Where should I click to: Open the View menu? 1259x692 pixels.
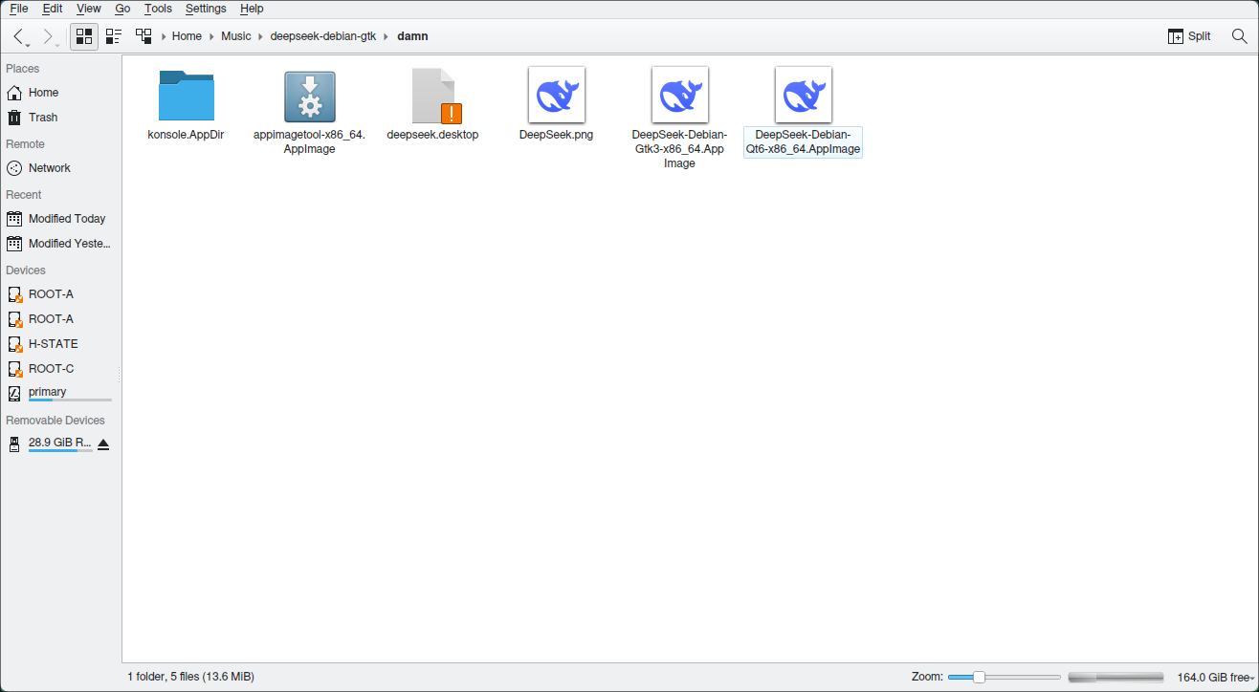point(89,9)
